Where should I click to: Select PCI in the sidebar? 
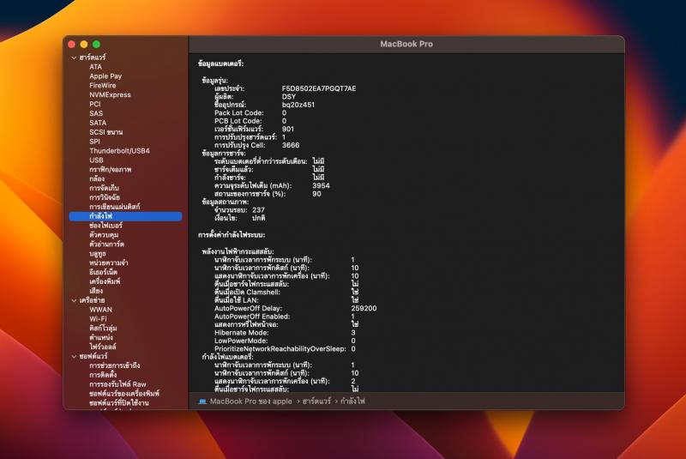click(x=95, y=104)
